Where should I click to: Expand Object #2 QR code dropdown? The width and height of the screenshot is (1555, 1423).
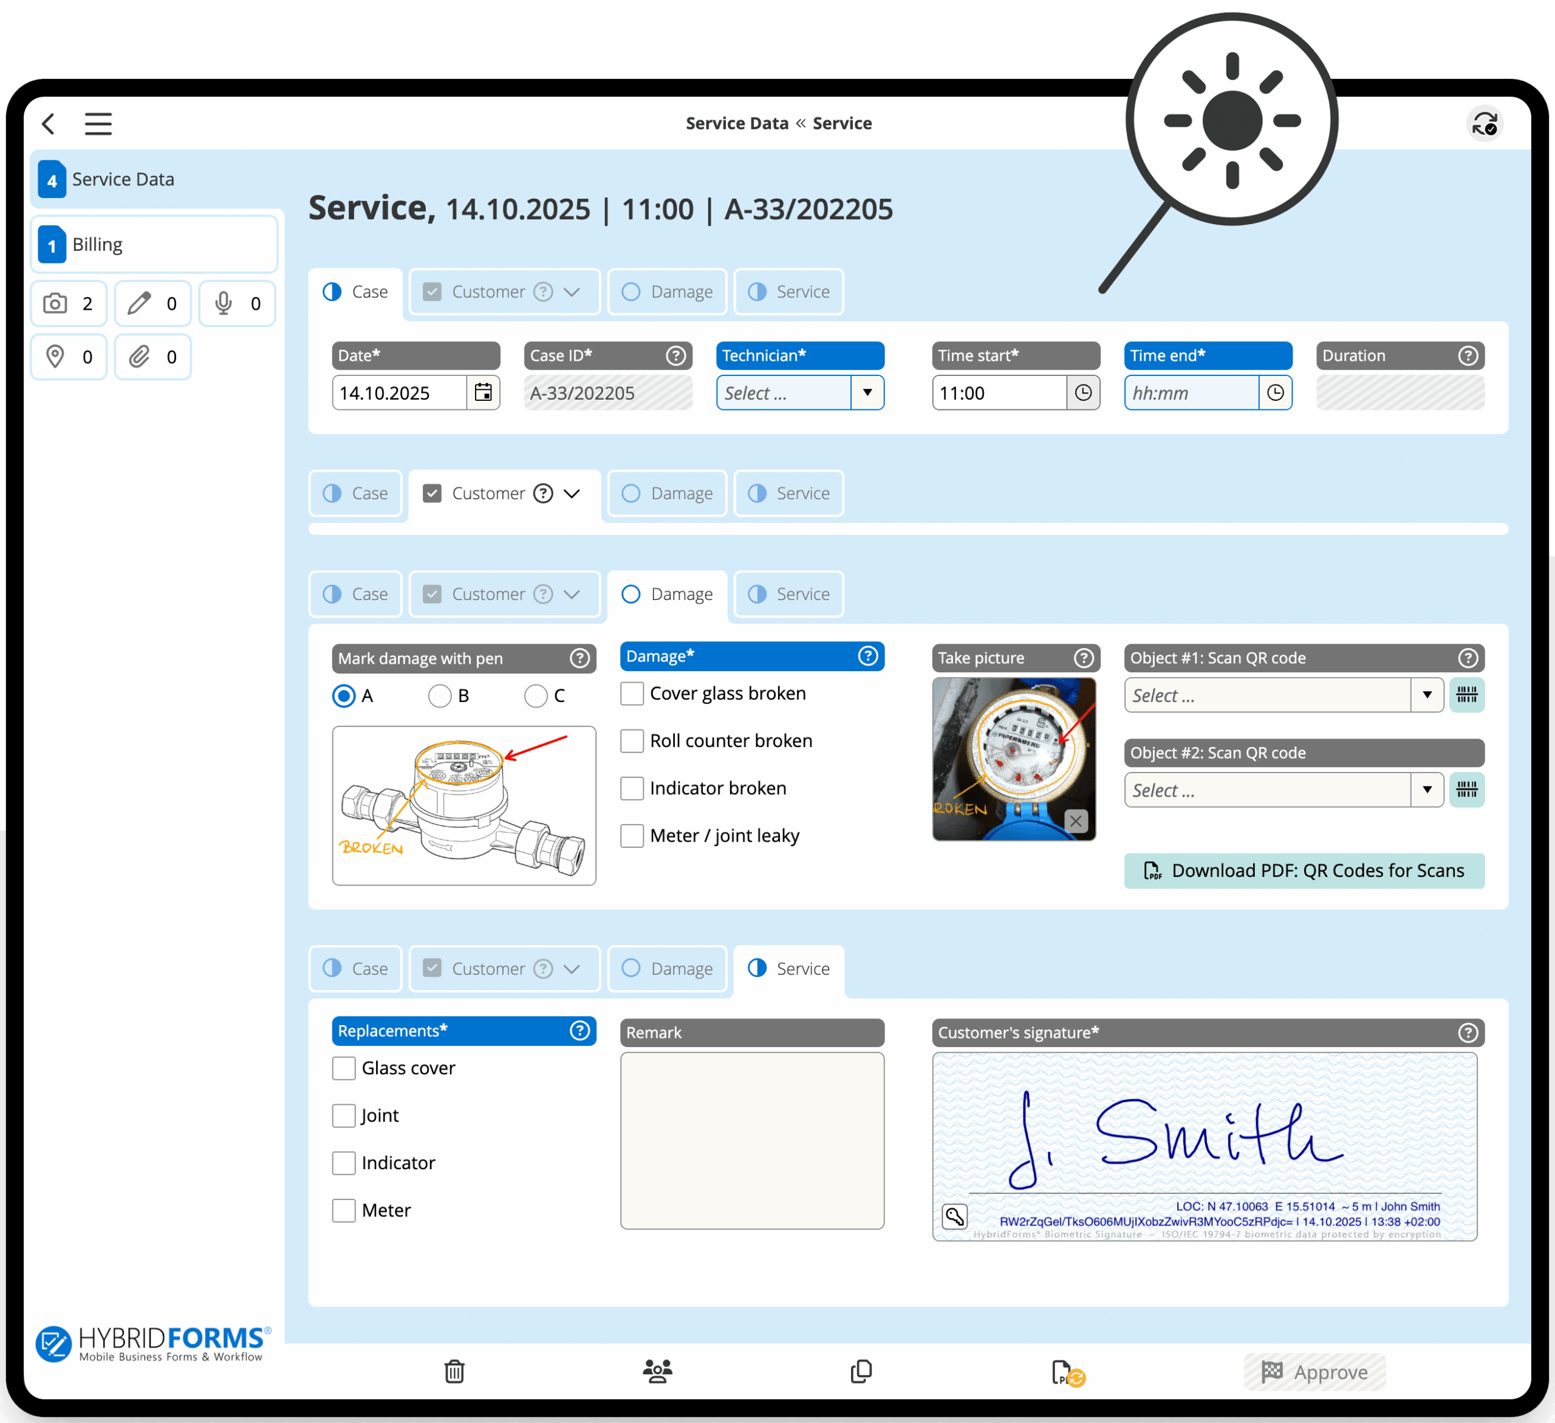pos(1426,790)
